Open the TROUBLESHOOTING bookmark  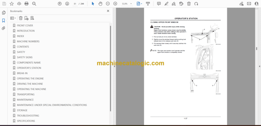click(28, 115)
